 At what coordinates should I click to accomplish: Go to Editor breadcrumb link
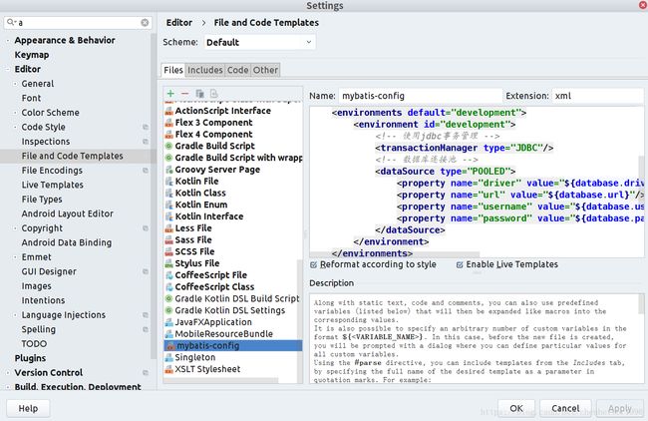click(x=179, y=23)
